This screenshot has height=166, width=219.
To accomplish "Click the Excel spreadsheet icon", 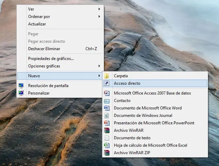I will 107,145.
